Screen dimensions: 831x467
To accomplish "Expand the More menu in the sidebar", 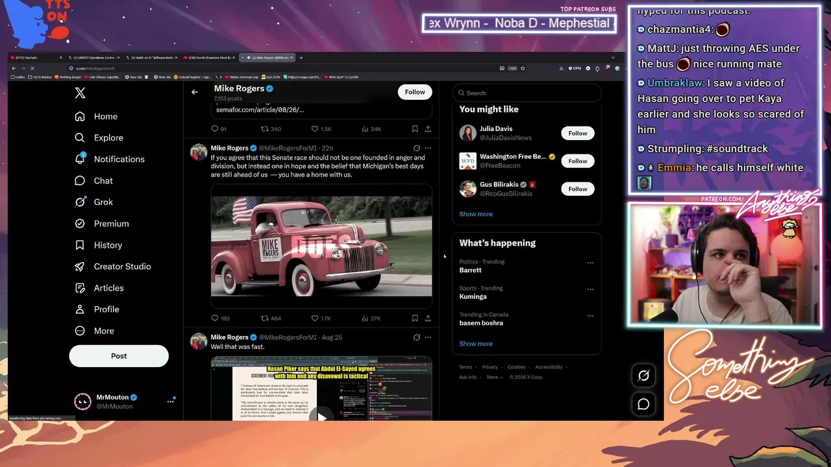I will point(94,331).
